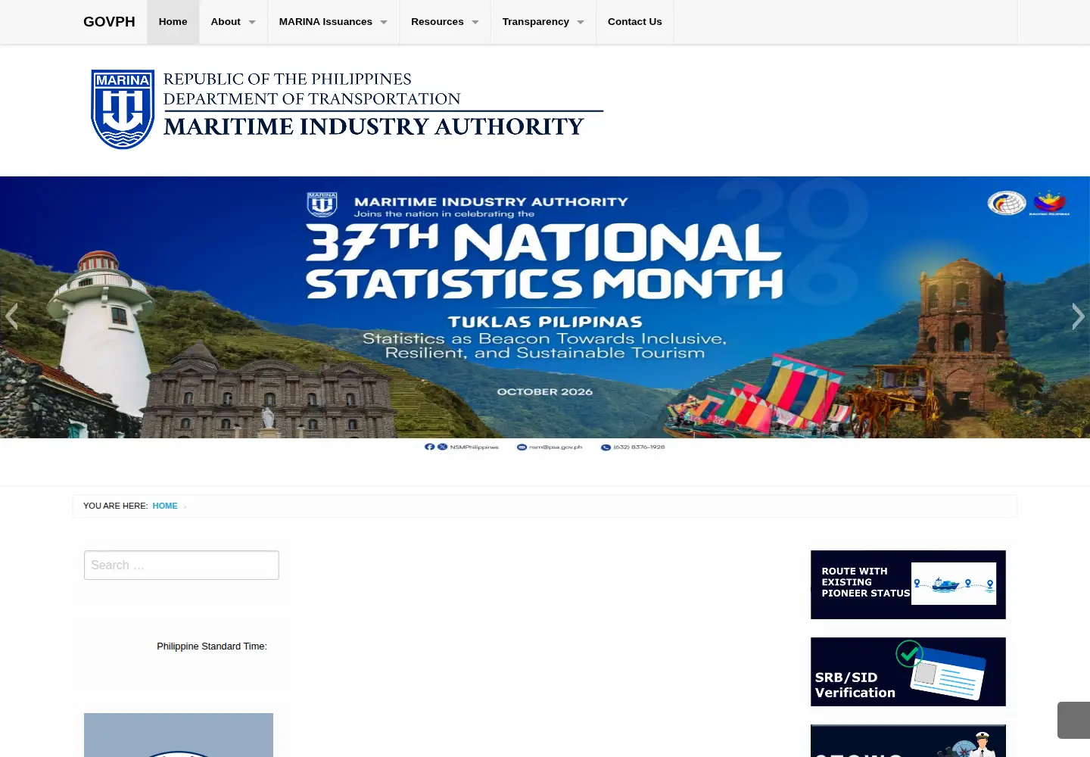Click the back-to-top gray button

[x=1073, y=720]
